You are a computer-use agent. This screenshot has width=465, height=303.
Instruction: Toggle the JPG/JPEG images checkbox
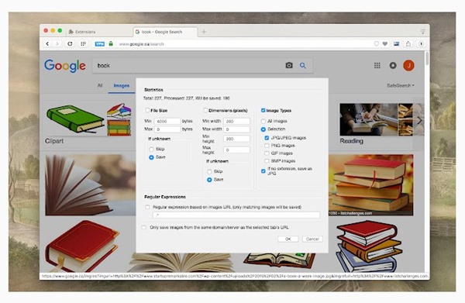pos(267,138)
